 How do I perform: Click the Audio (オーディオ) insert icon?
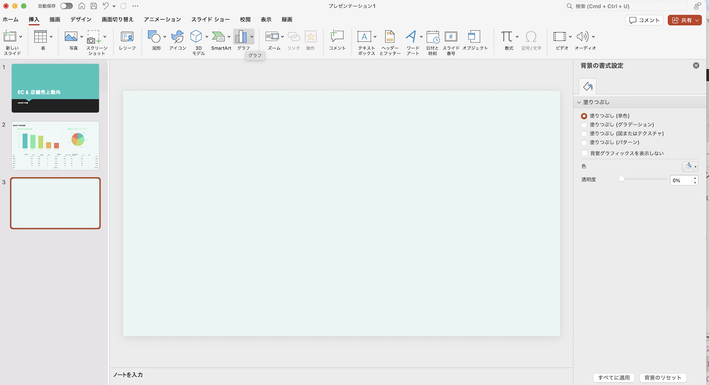(x=583, y=37)
